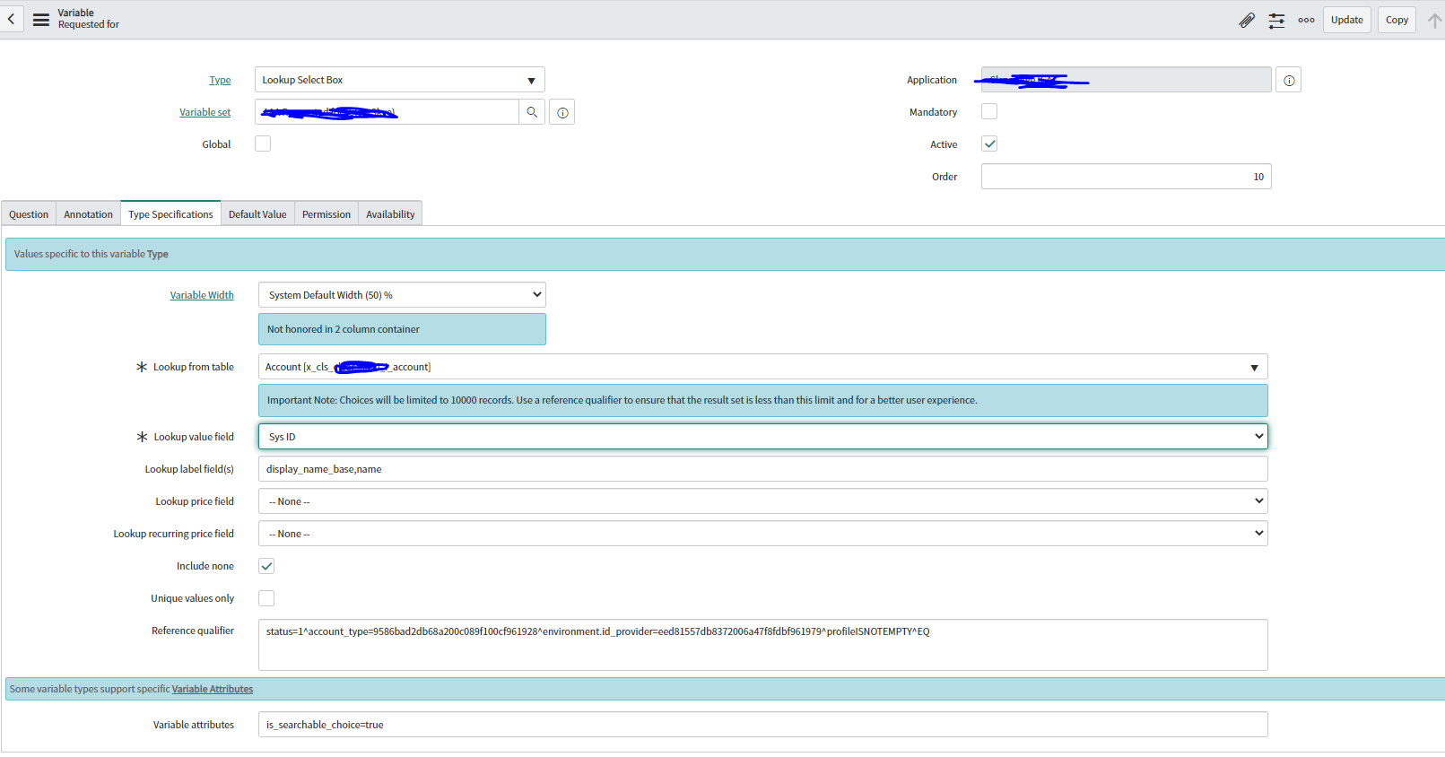Viewport: 1445px width, 757px height.
Task: Expand the Lookup value field dropdown
Action: coord(762,437)
